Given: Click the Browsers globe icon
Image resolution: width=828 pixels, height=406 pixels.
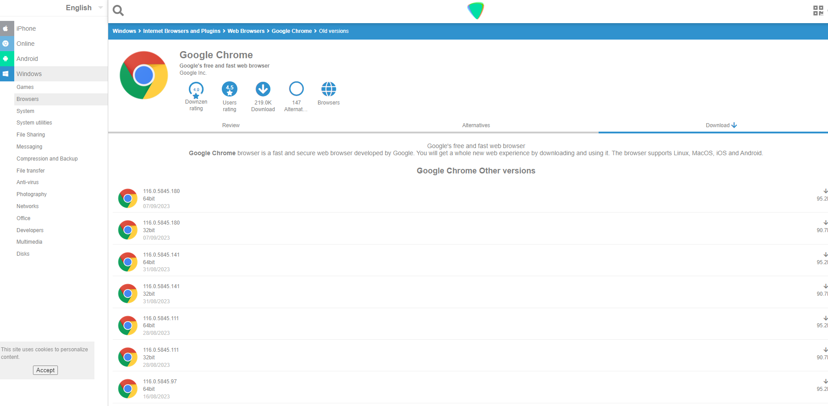Looking at the screenshot, I should [x=329, y=89].
